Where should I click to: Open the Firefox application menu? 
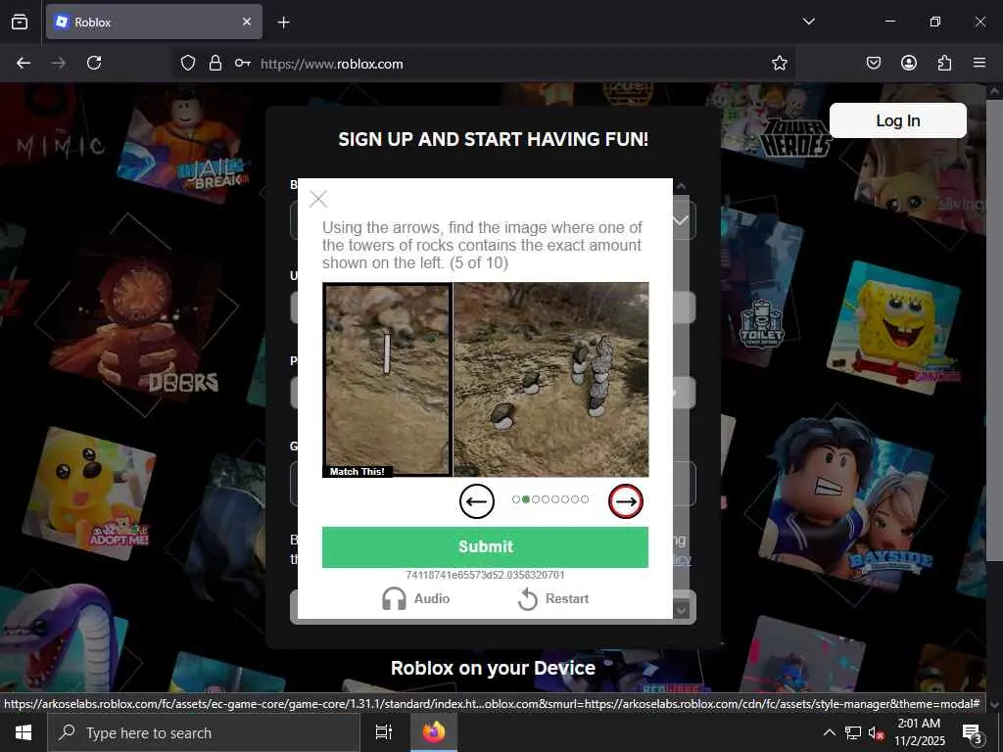pos(979,63)
